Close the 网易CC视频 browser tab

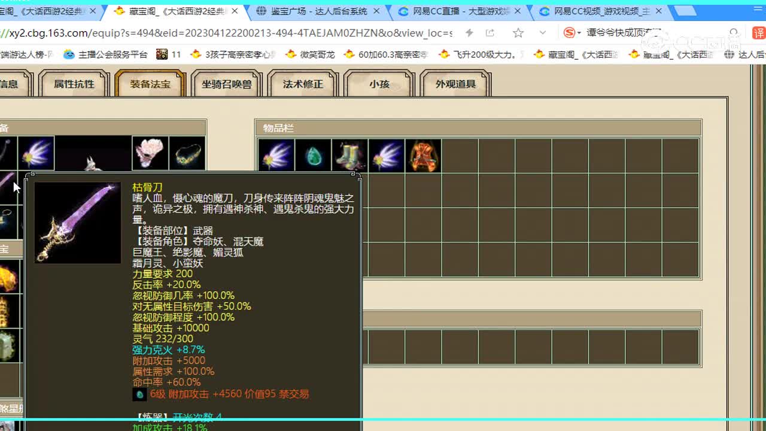(x=659, y=11)
